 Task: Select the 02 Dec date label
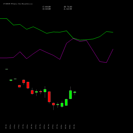tap(65, 127)
